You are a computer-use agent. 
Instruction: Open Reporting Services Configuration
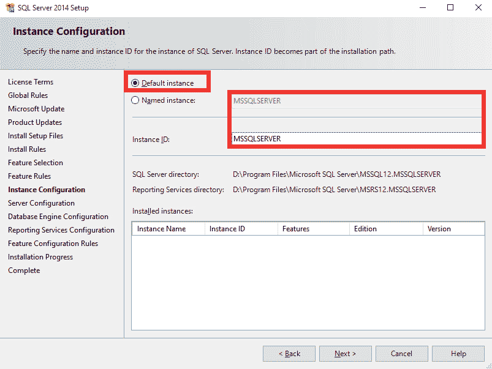tap(61, 229)
